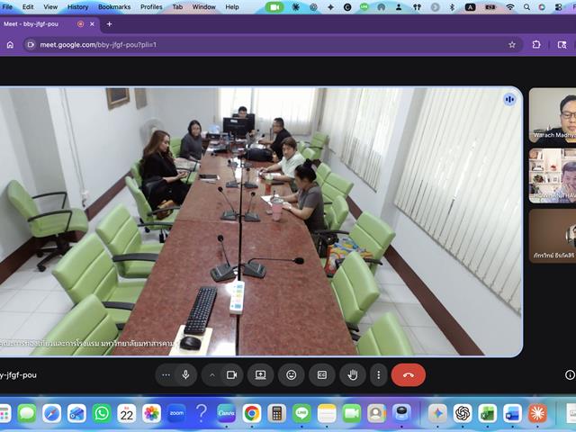The height and width of the screenshot is (432, 576).
Task: Click the meeting code text y-jfgf-pou
Action: (x=18, y=375)
